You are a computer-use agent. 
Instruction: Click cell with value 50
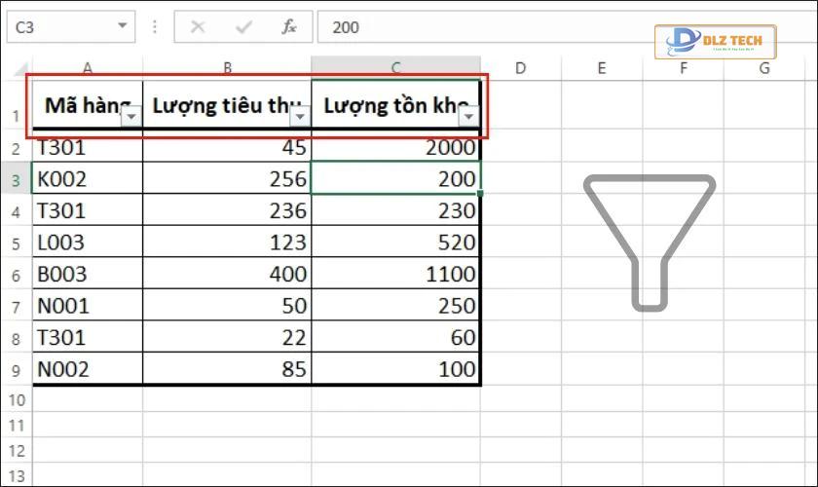(227, 306)
